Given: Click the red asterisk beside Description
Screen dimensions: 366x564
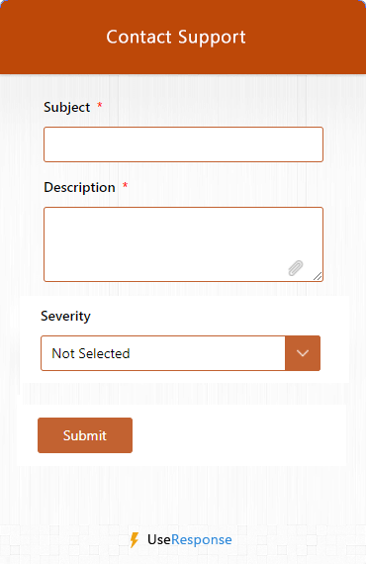Looking at the screenshot, I should tap(125, 185).
